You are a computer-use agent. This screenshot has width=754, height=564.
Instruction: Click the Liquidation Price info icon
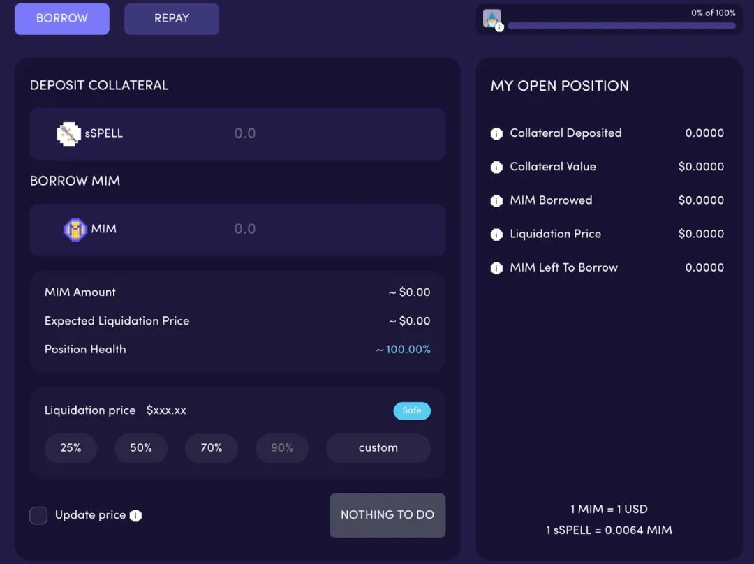point(496,234)
